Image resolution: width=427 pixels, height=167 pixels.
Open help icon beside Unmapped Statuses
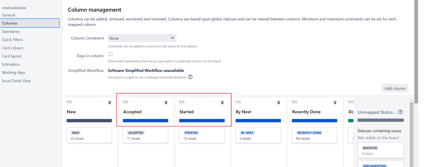click(x=400, y=112)
